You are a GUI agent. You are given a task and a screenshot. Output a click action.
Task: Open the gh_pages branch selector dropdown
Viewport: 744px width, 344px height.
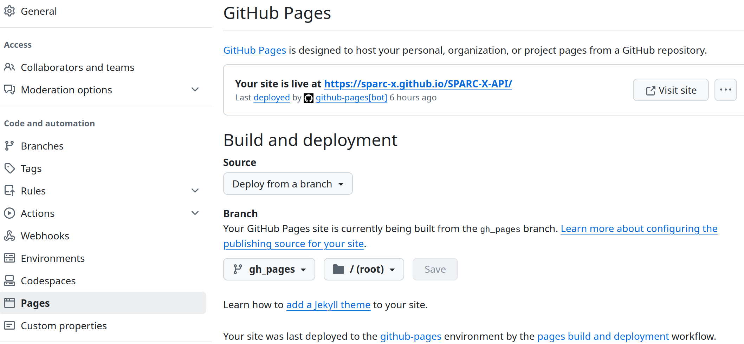click(269, 269)
